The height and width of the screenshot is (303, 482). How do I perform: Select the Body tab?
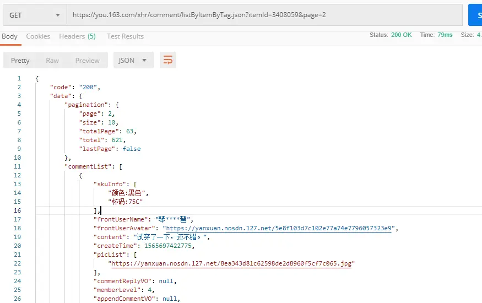pyautogui.click(x=9, y=36)
